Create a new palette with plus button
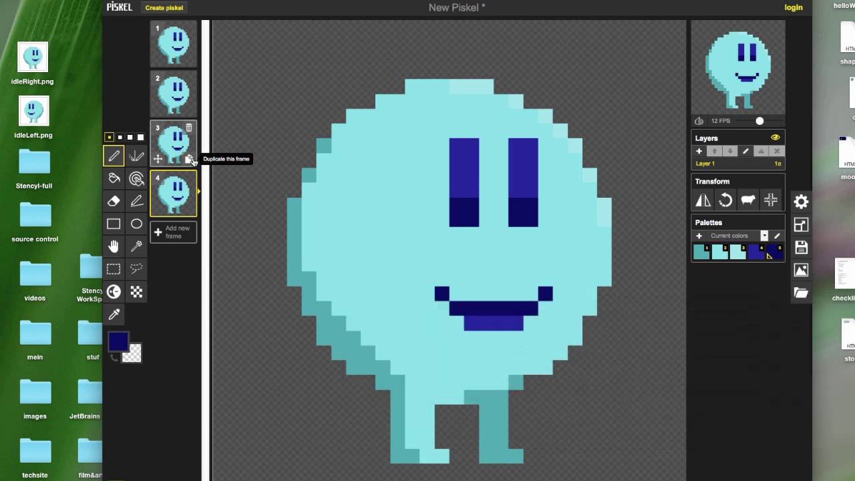The height and width of the screenshot is (481, 855). tap(699, 236)
